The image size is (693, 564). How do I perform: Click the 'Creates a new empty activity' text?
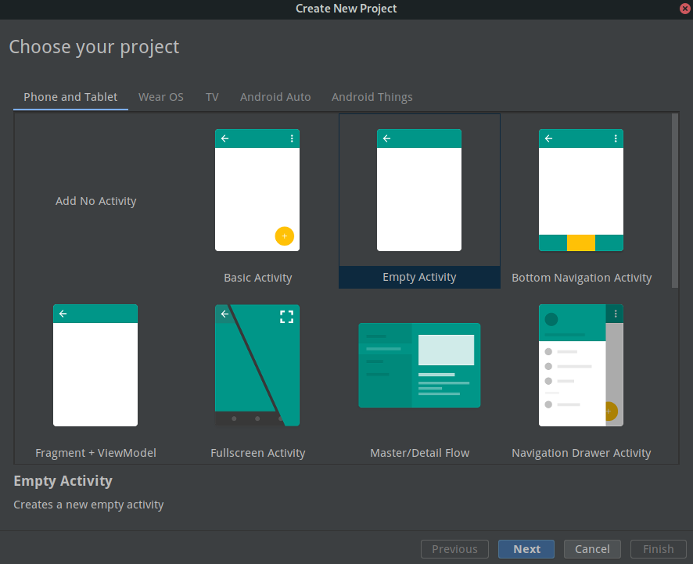(88, 505)
